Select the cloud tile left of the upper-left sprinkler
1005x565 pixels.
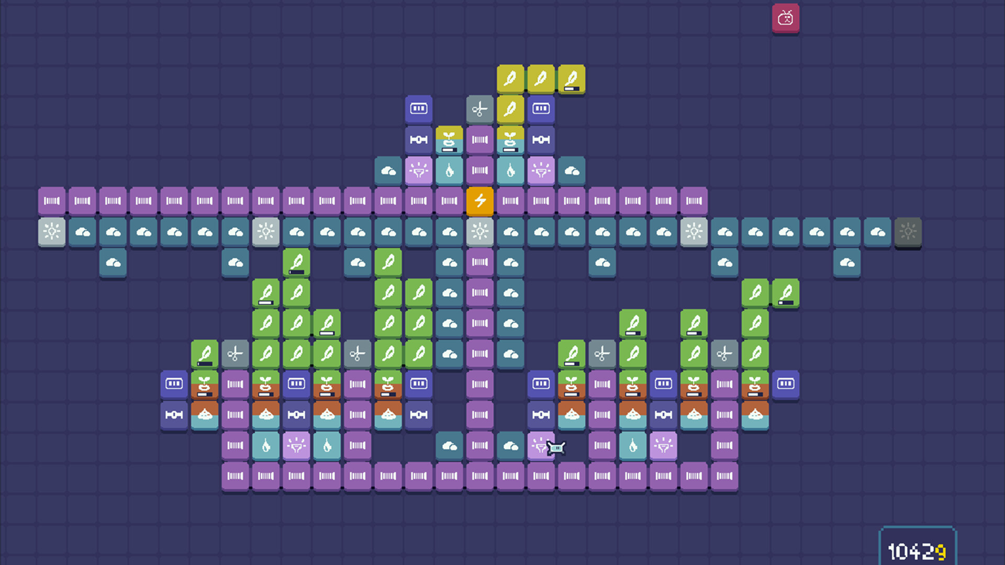pyautogui.click(x=388, y=171)
